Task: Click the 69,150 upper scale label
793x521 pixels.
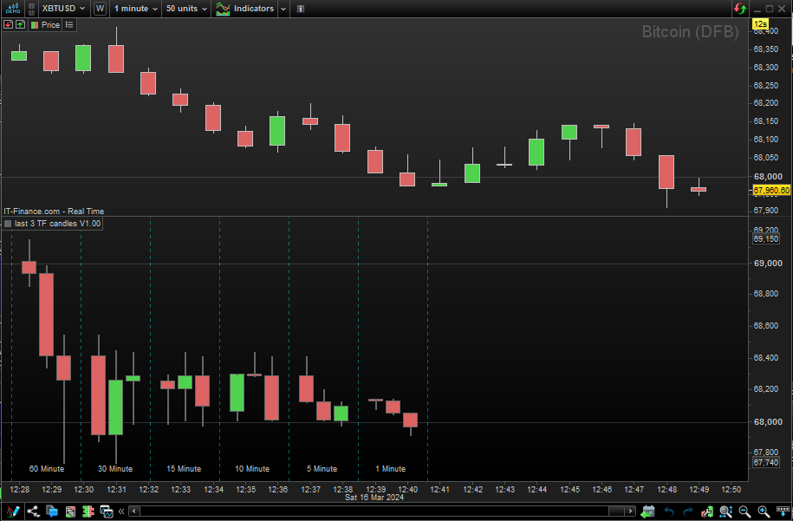Action: click(765, 238)
